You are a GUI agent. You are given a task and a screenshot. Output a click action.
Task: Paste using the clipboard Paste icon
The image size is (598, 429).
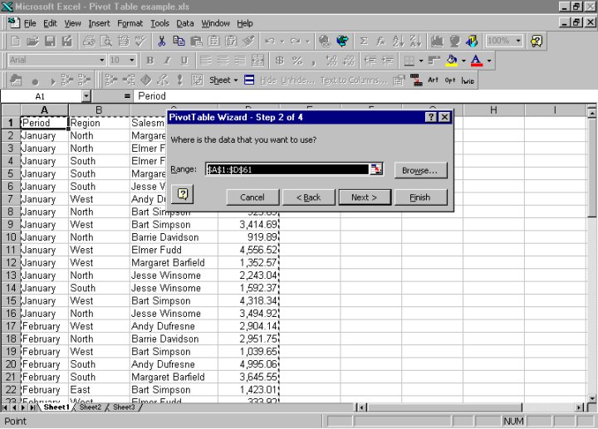point(196,41)
